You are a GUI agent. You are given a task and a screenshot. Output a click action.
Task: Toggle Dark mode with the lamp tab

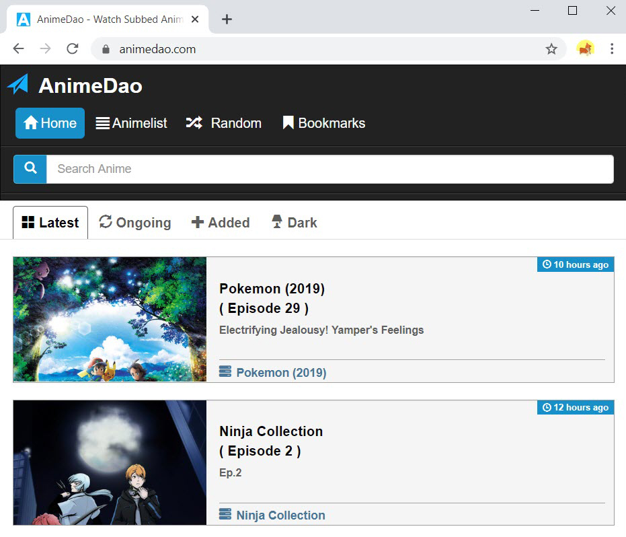pyautogui.click(x=295, y=223)
